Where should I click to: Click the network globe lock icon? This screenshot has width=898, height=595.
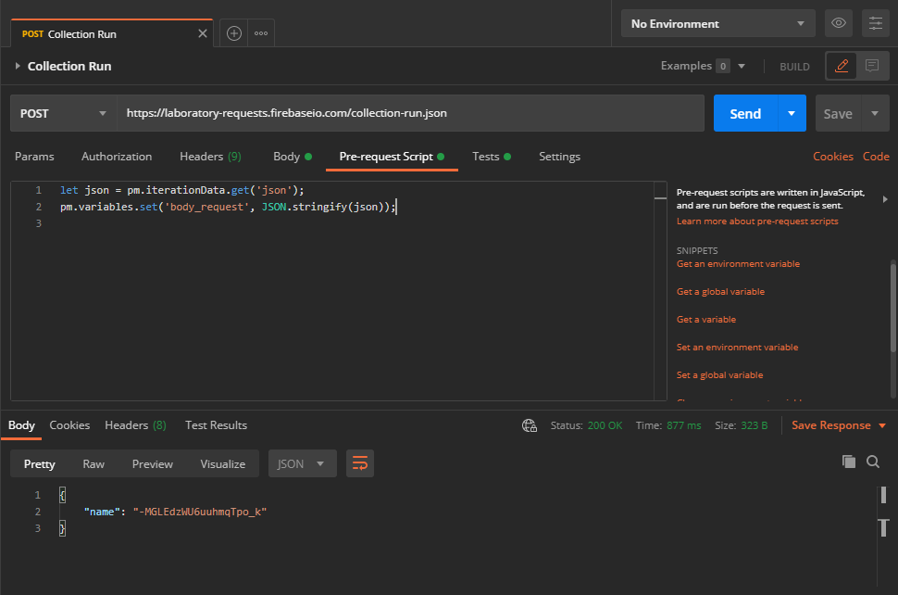530,425
